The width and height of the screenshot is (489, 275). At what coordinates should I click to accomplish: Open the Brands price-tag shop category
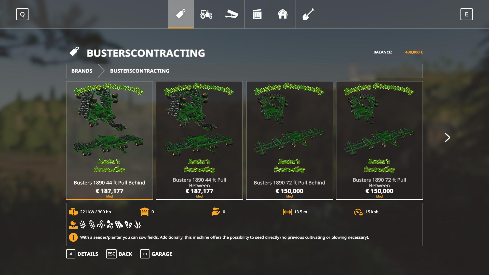coord(181,14)
